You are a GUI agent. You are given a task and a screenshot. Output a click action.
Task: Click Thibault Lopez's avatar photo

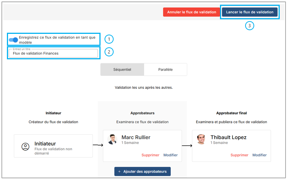(201, 139)
